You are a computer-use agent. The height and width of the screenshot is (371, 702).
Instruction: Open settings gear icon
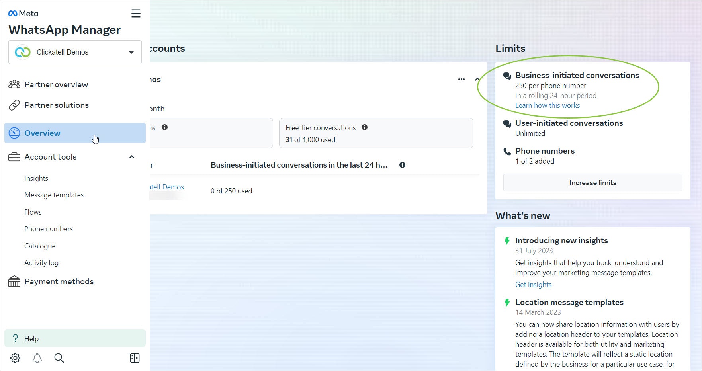[16, 358]
